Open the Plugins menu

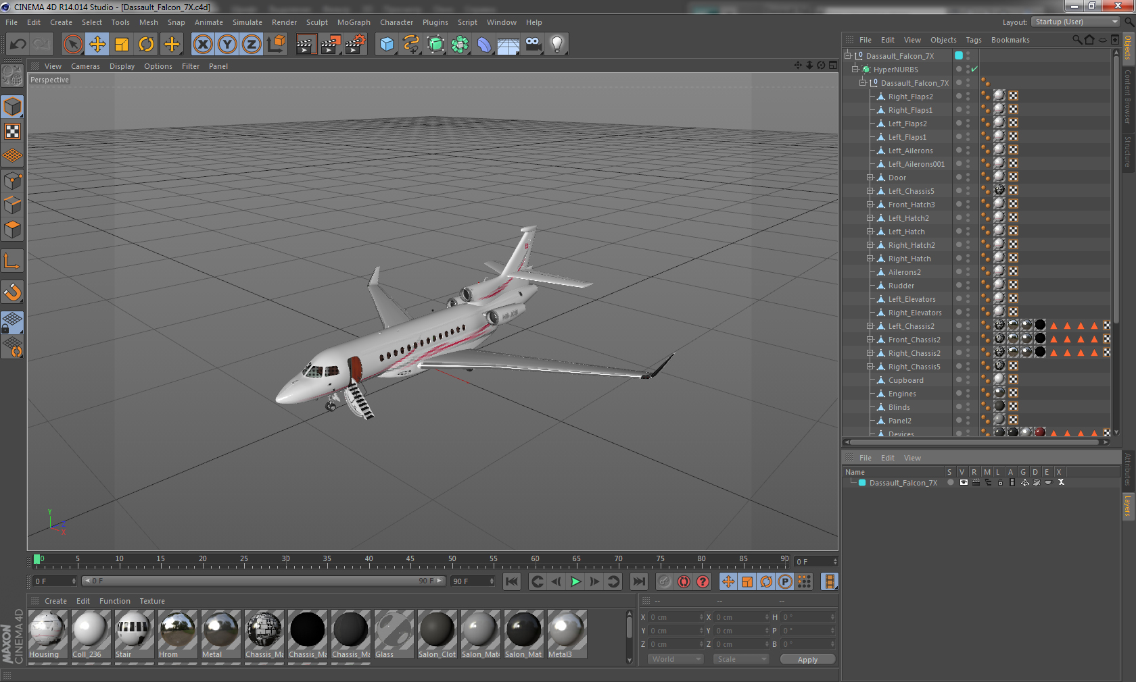[435, 22]
